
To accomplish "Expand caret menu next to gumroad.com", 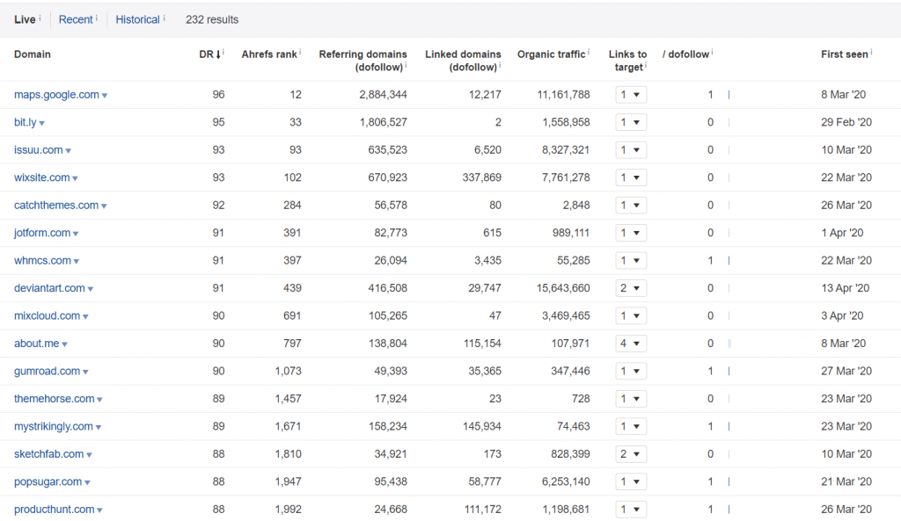I will pos(85,372).
